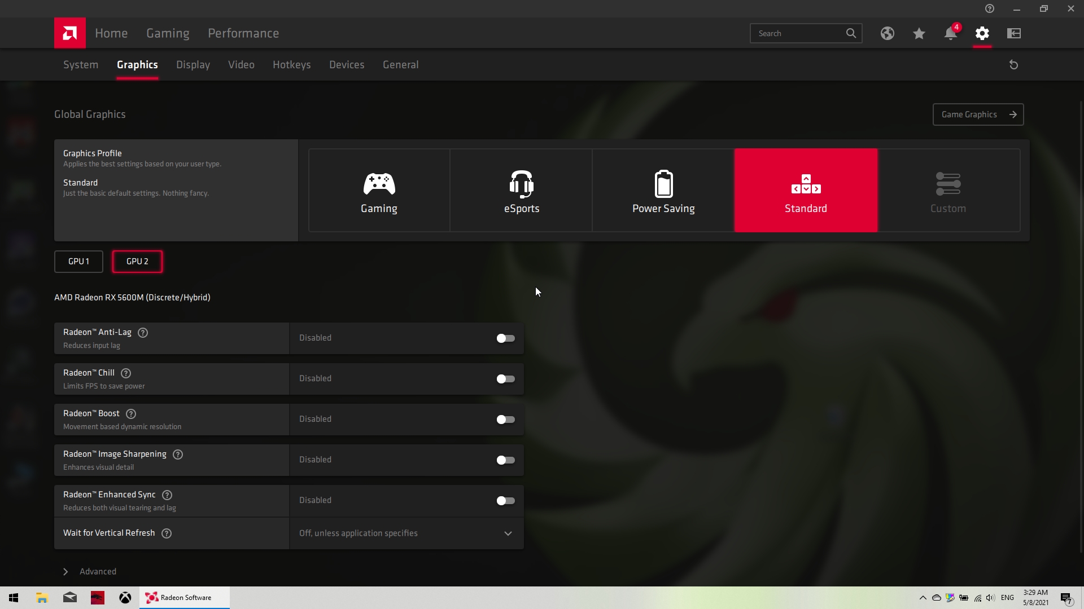The image size is (1084, 609).
Task: Select the GPU 1 button
Action: pos(78,262)
